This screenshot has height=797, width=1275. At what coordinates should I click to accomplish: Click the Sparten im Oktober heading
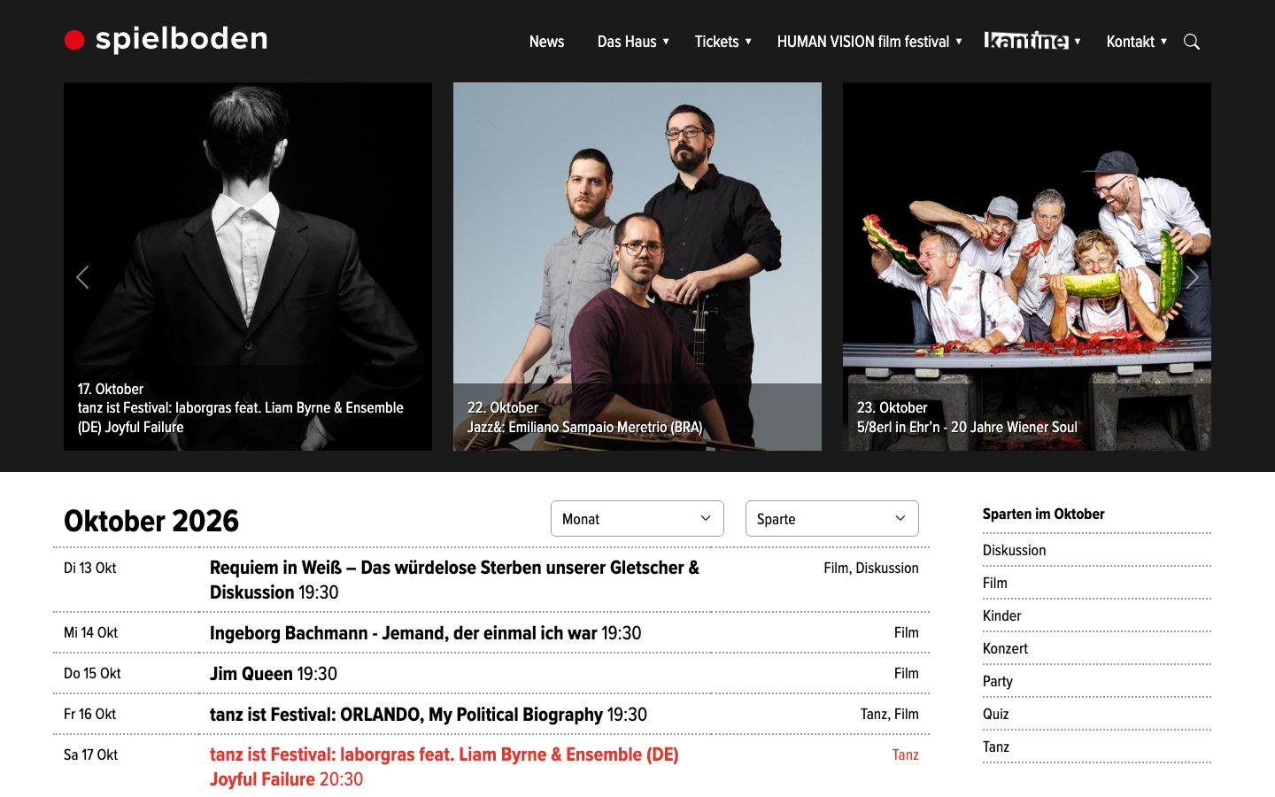(1043, 514)
